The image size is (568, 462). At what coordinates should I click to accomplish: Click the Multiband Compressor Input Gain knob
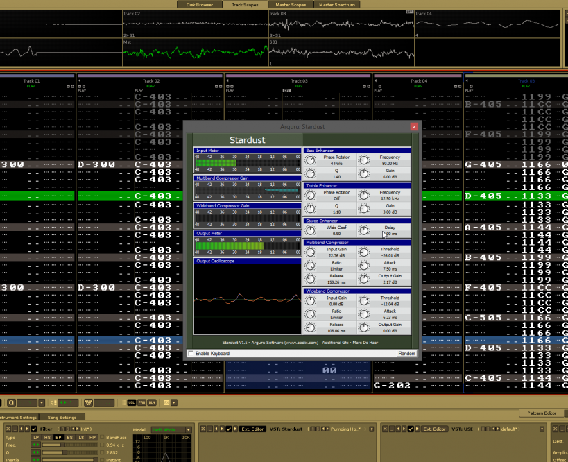click(311, 253)
